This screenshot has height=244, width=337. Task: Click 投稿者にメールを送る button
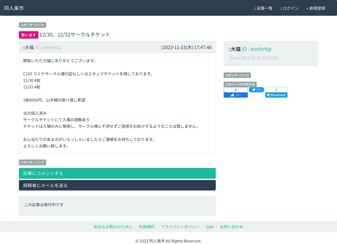click(117, 185)
